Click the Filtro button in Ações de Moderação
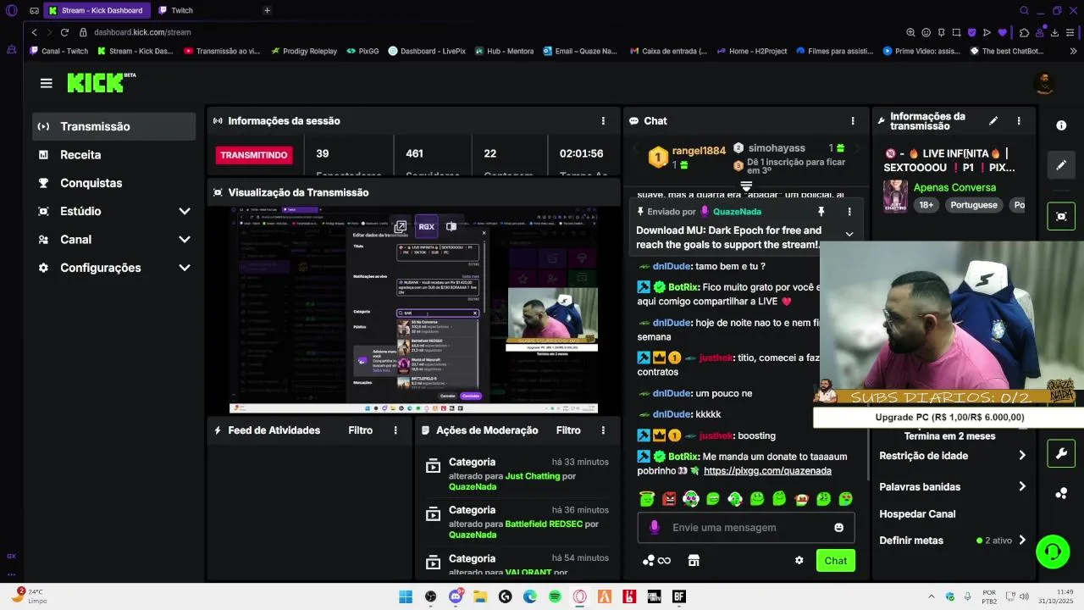 point(568,430)
